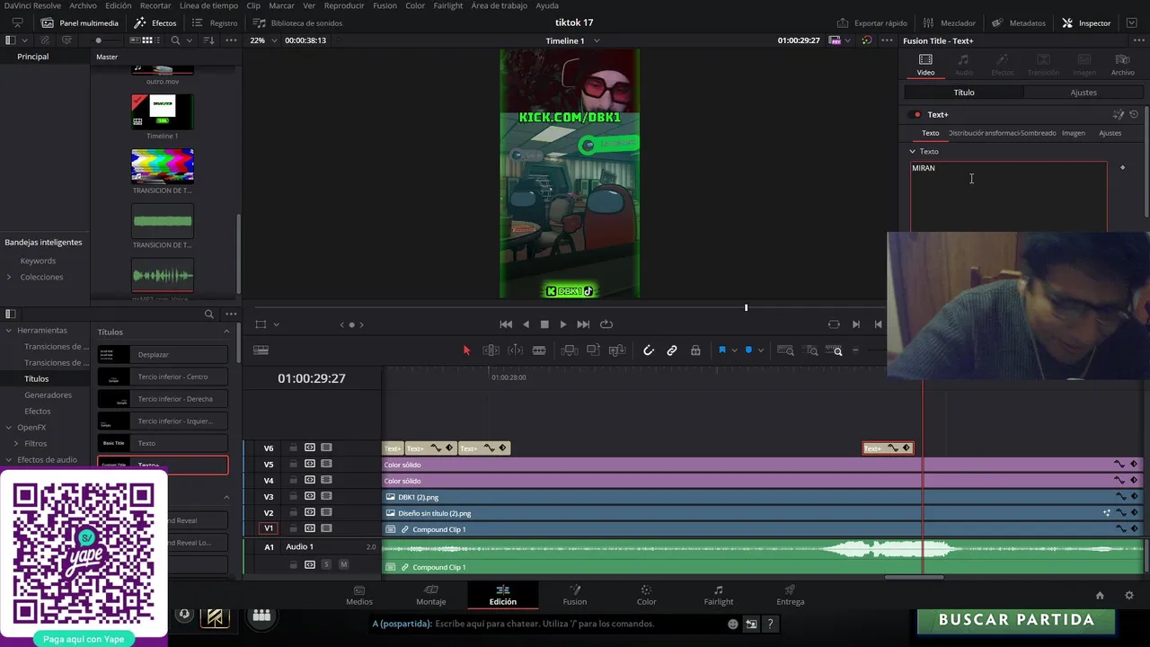Click the Detail zoom icon
Image resolution: width=1150 pixels, height=647 pixels.
tap(810, 350)
